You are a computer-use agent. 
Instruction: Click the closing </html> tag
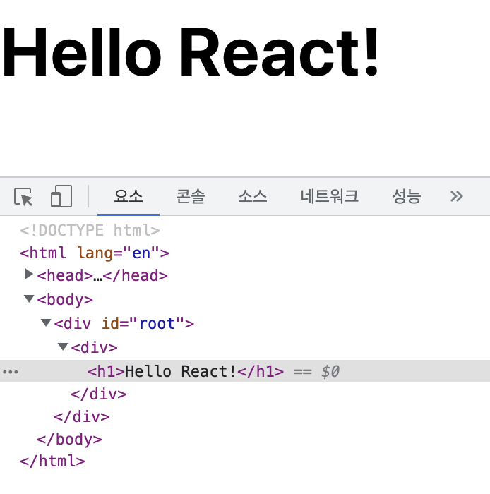pyautogui.click(x=52, y=462)
